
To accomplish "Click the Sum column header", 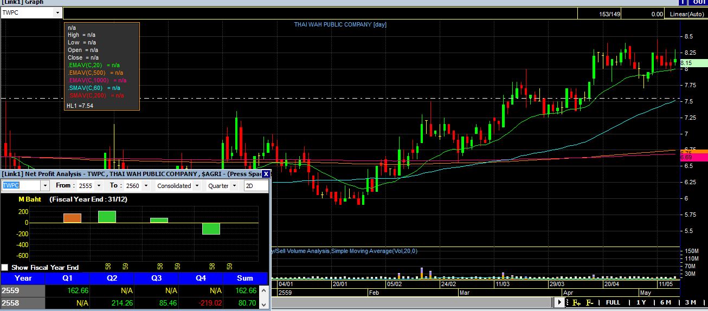I will pos(245,278).
